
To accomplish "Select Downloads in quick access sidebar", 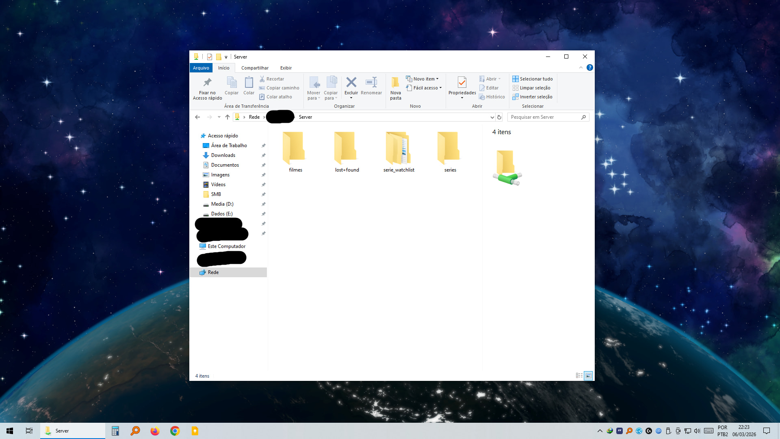I will [223, 155].
